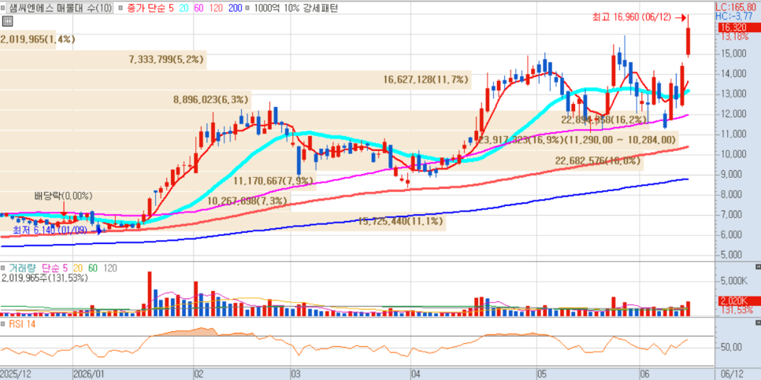This screenshot has height=380, width=761.
Task: Click the 15,000 price axis label
Action: click(x=734, y=53)
